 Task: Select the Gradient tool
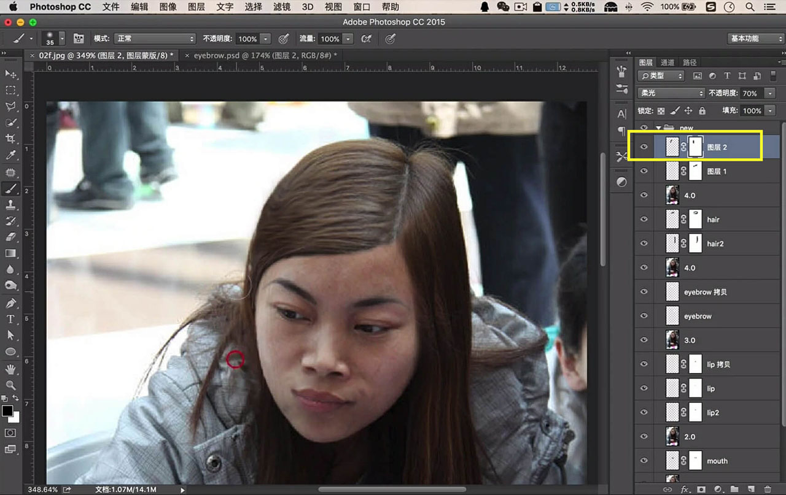[10, 253]
